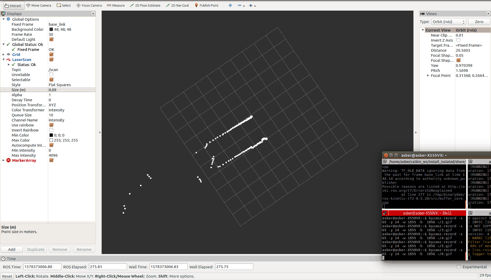Click the Background Color swatch

pos(51,29)
